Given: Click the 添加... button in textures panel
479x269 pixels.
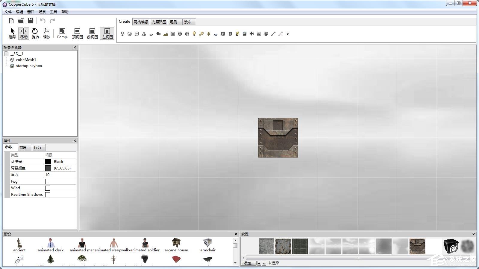Looking at the screenshot, I should click(249, 263).
